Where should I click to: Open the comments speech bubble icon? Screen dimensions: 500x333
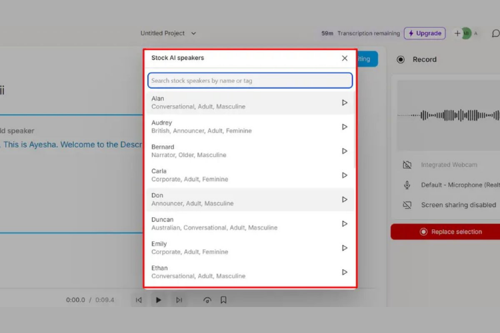coord(495,33)
